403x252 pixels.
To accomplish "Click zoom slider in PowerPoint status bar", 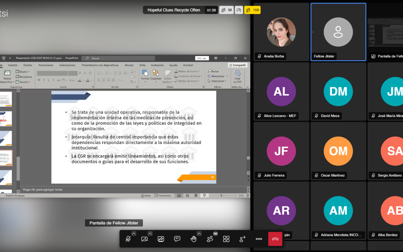I will [222, 196].
